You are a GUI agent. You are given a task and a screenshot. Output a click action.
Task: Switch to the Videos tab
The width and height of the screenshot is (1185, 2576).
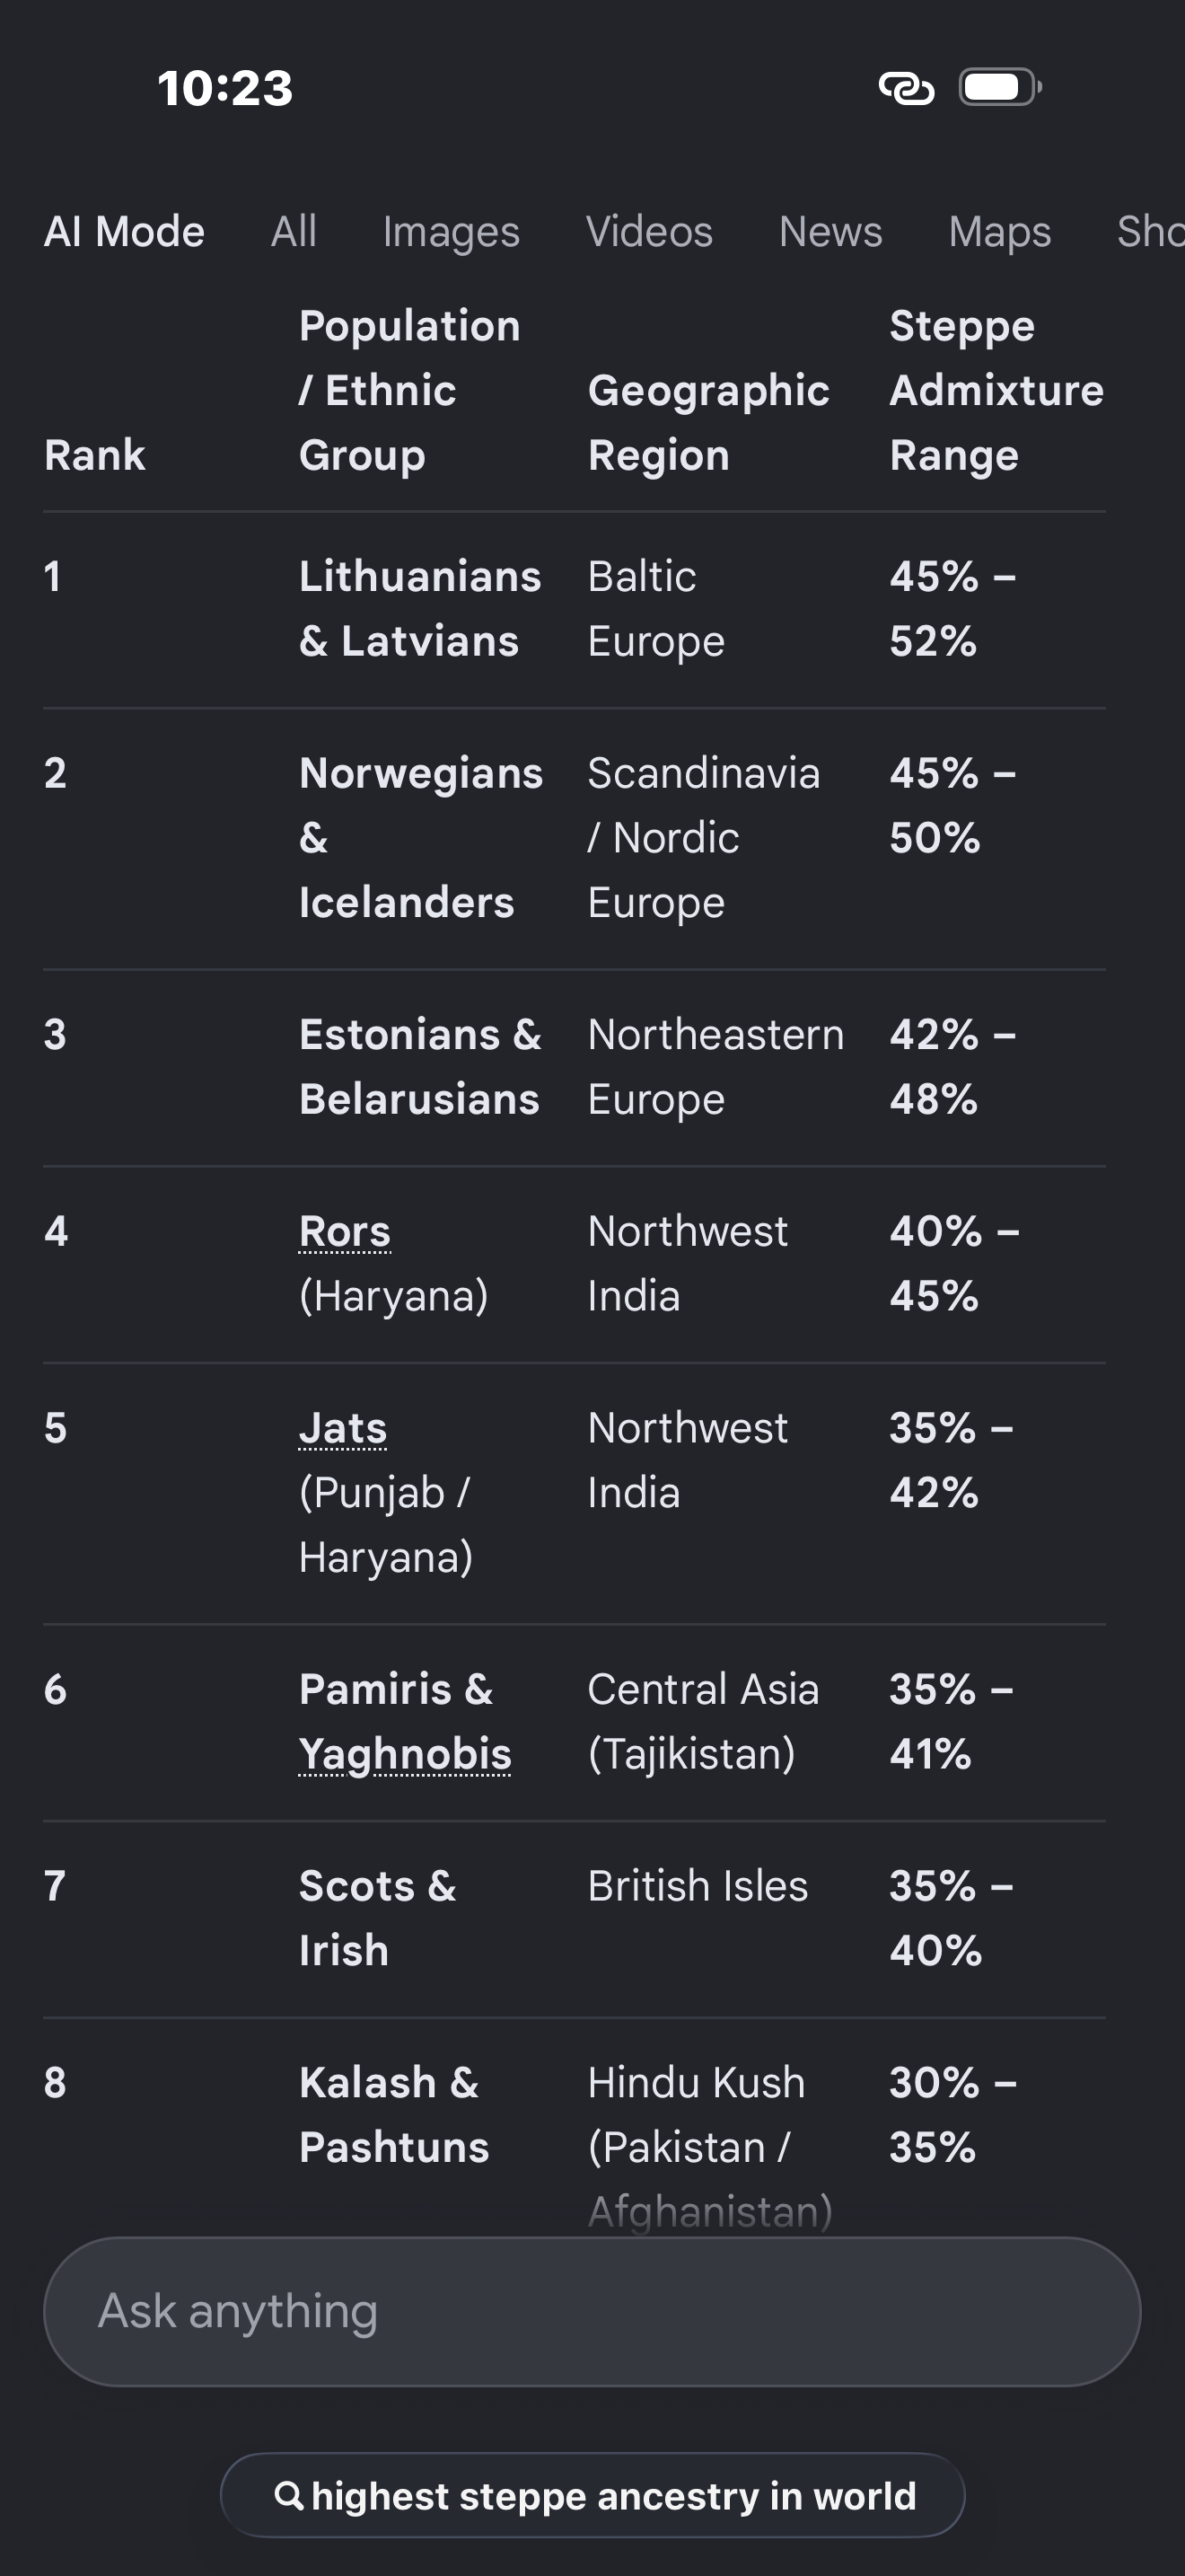click(649, 232)
